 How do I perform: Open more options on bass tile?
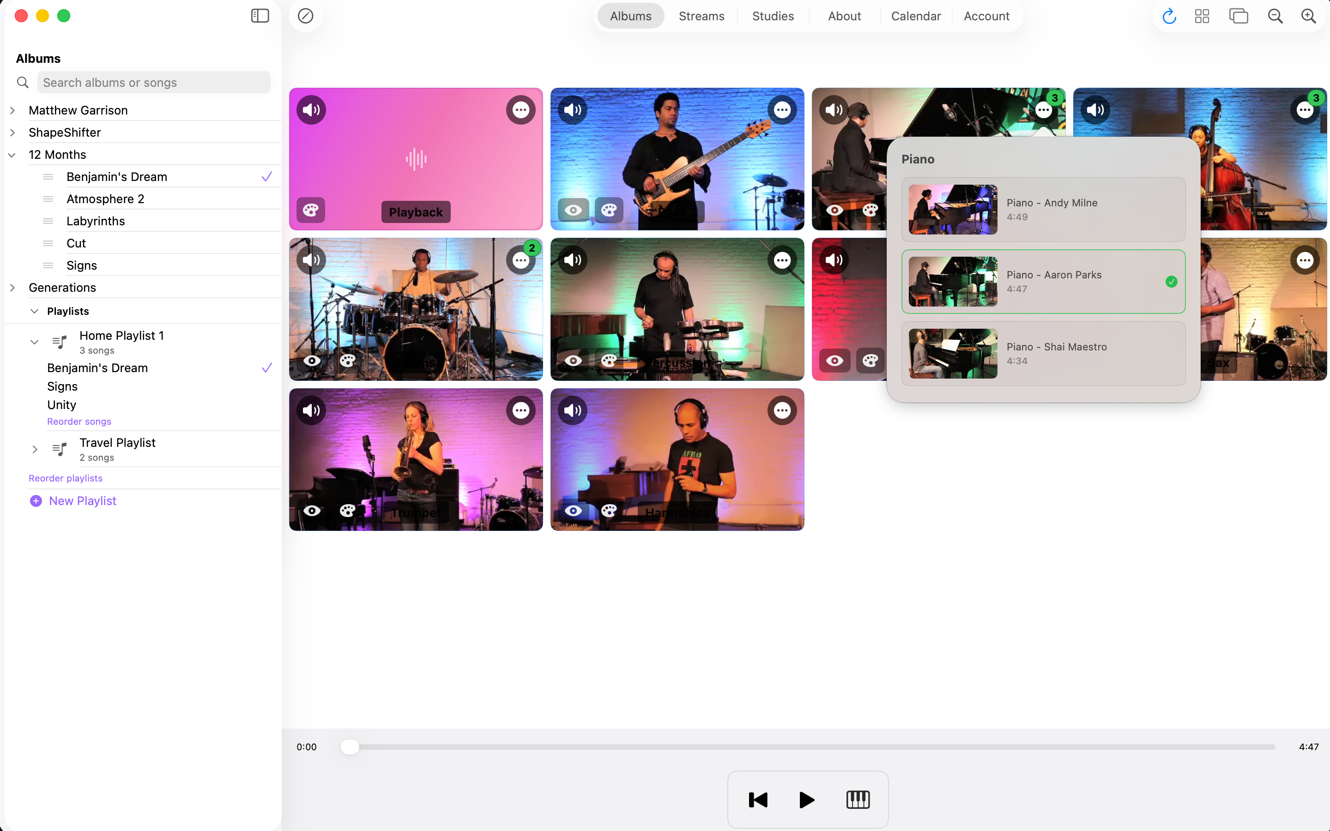tap(782, 110)
